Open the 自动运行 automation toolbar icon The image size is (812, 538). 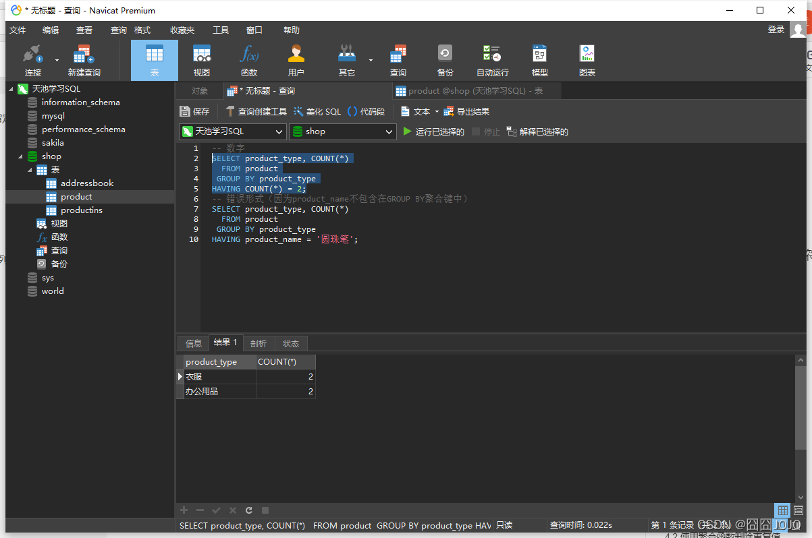pos(493,61)
